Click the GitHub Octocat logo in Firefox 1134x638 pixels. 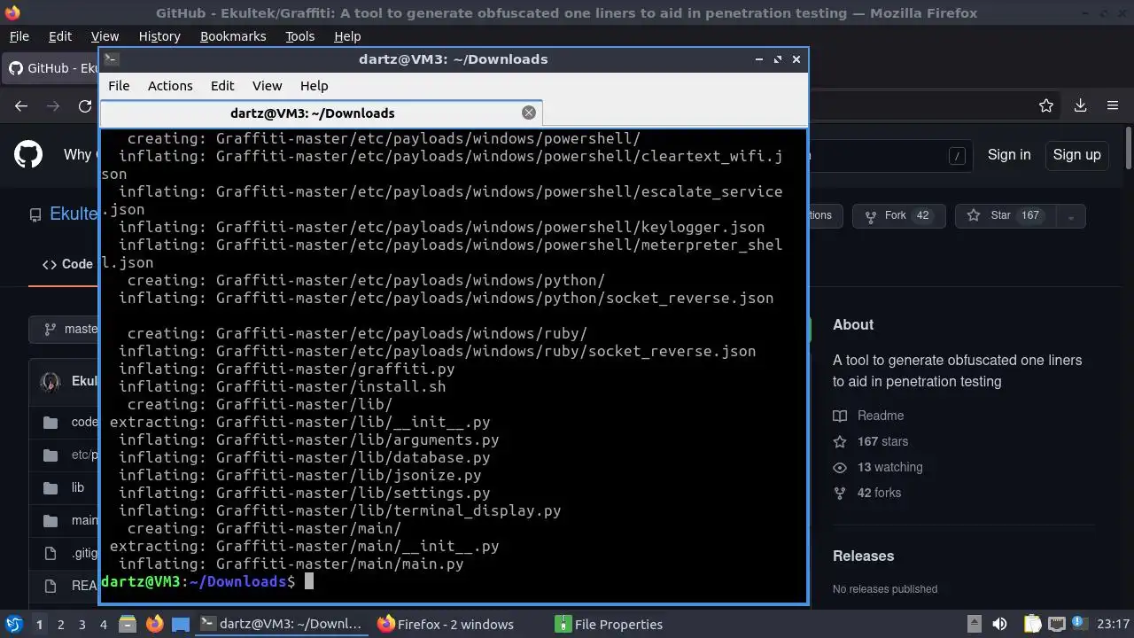(28, 154)
